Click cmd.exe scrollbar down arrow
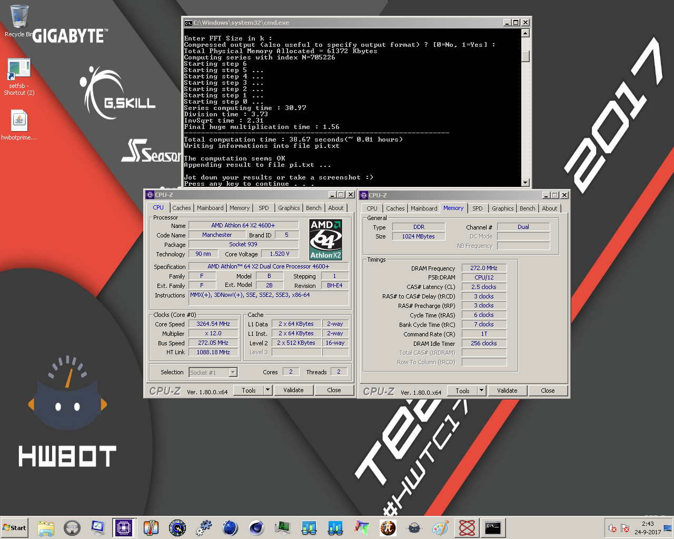674x539 pixels. [x=525, y=182]
